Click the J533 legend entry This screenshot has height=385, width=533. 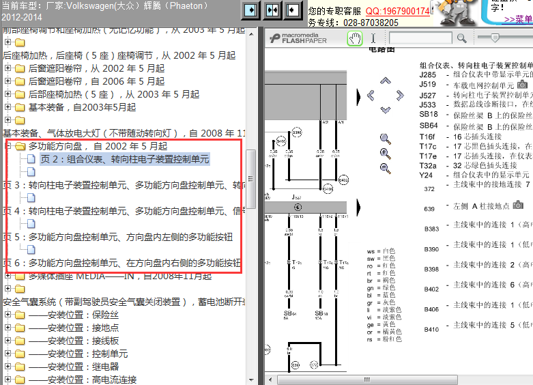click(x=428, y=104)
